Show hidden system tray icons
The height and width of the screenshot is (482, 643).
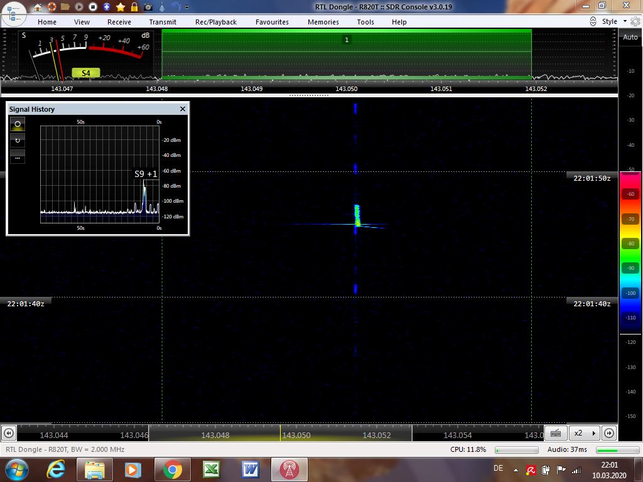[516, 470]
